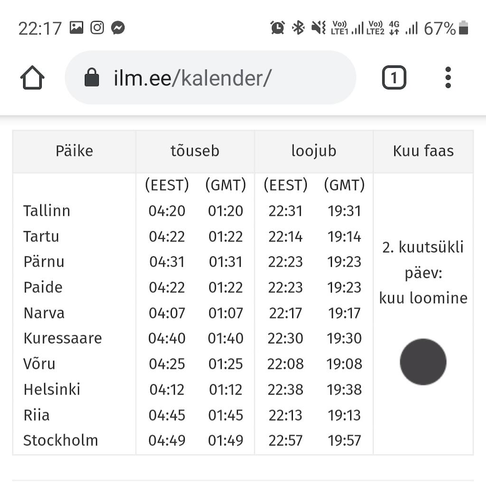
Task: Tap the alarm clock status icon
Action: tap(277, 28)
